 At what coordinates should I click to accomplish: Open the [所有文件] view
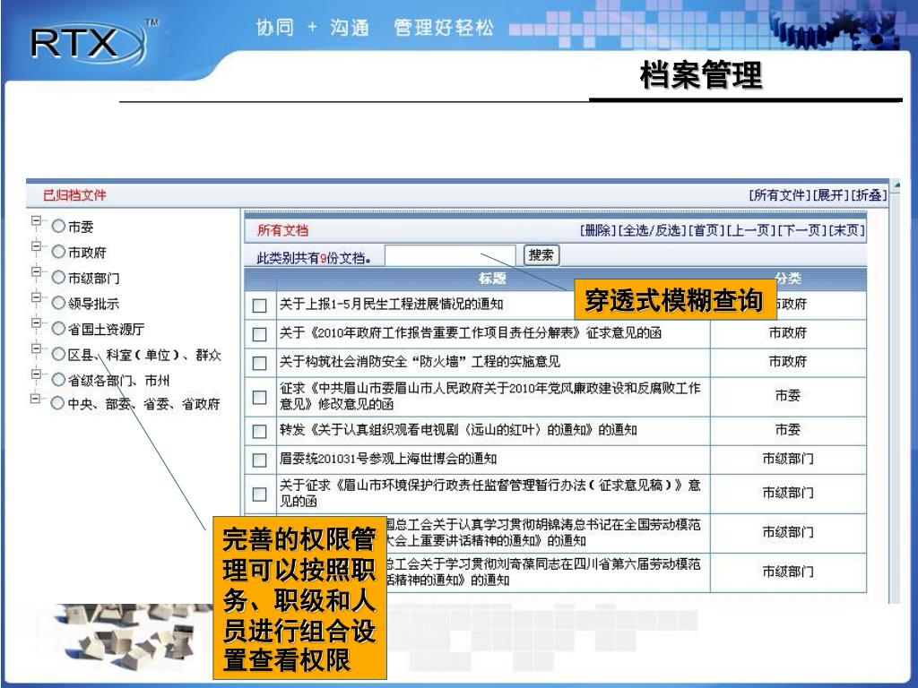point(780,195)
